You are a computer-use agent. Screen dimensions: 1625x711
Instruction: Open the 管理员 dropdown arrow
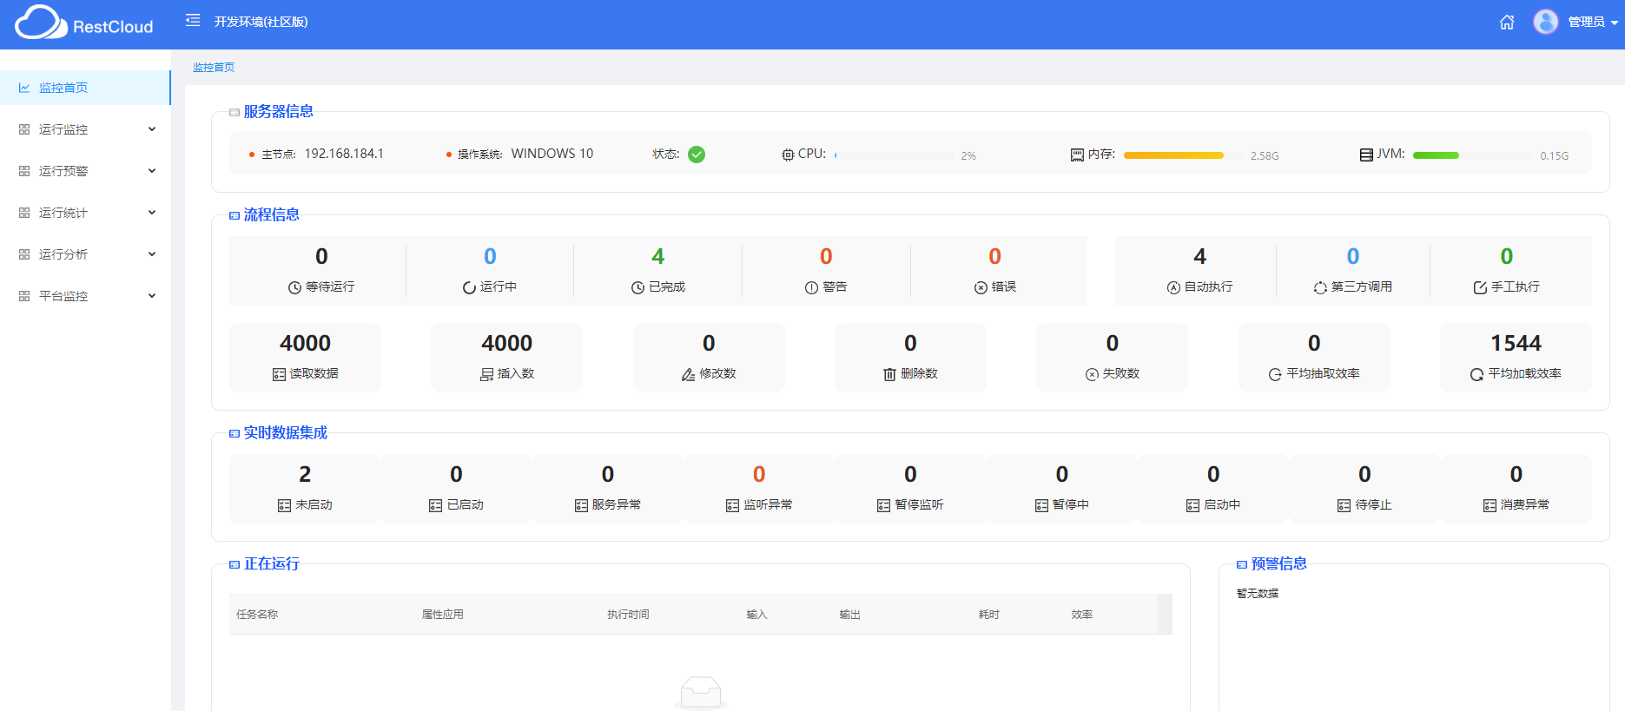1615,23
